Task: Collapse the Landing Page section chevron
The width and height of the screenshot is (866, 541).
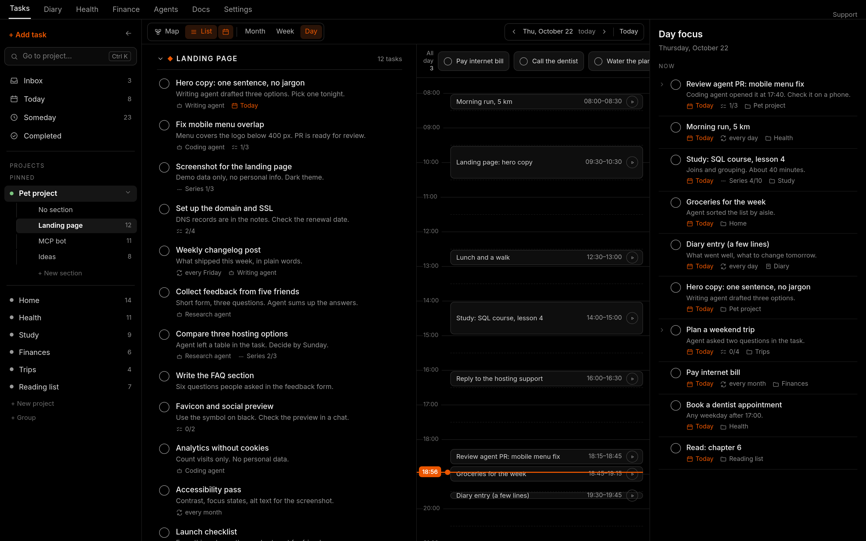Action: tap(160, 59)
